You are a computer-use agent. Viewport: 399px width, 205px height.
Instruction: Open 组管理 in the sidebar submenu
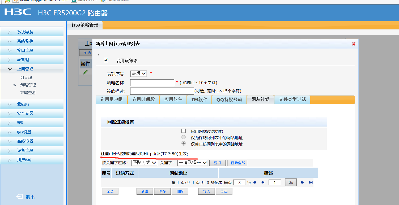[x=26, y=77]
